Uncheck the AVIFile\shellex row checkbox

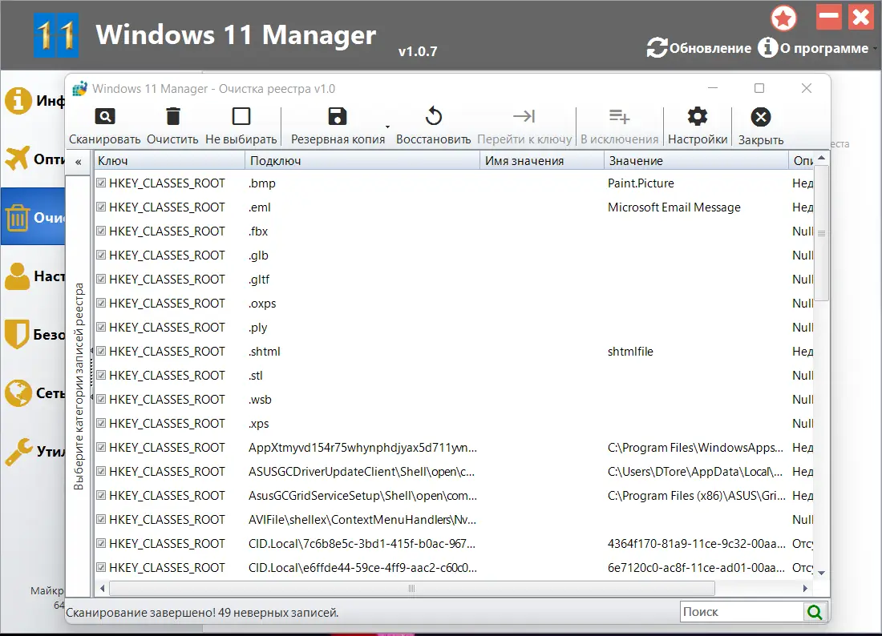[101, 519]
